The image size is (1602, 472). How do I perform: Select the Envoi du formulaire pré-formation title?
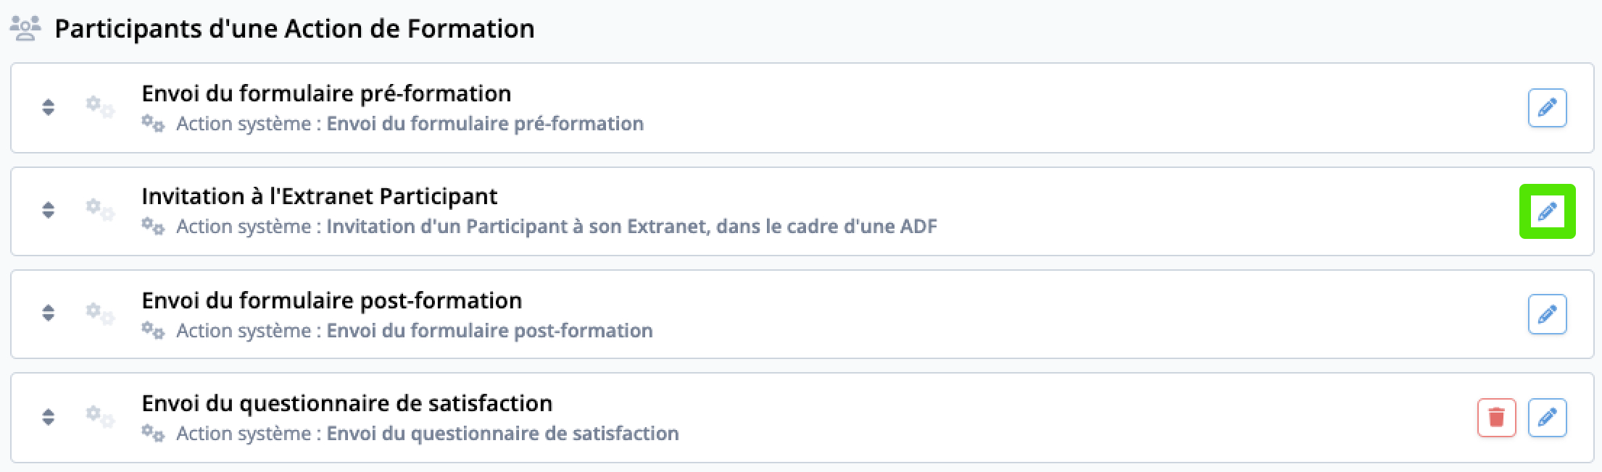point(326,93)
